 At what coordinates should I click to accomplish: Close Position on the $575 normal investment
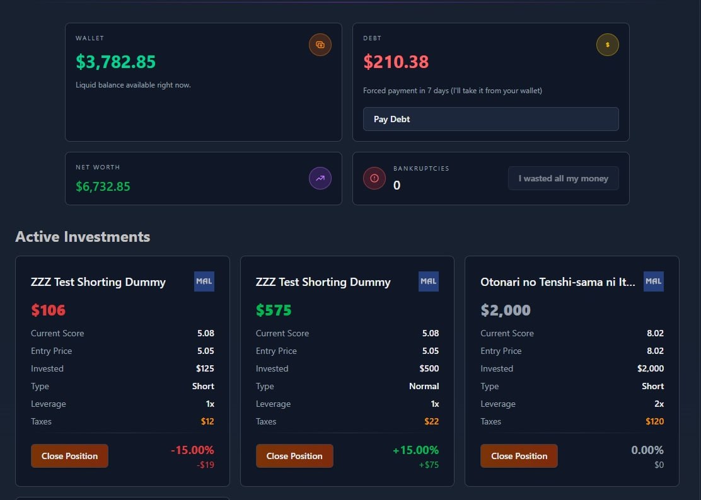[x=294, y=456]
